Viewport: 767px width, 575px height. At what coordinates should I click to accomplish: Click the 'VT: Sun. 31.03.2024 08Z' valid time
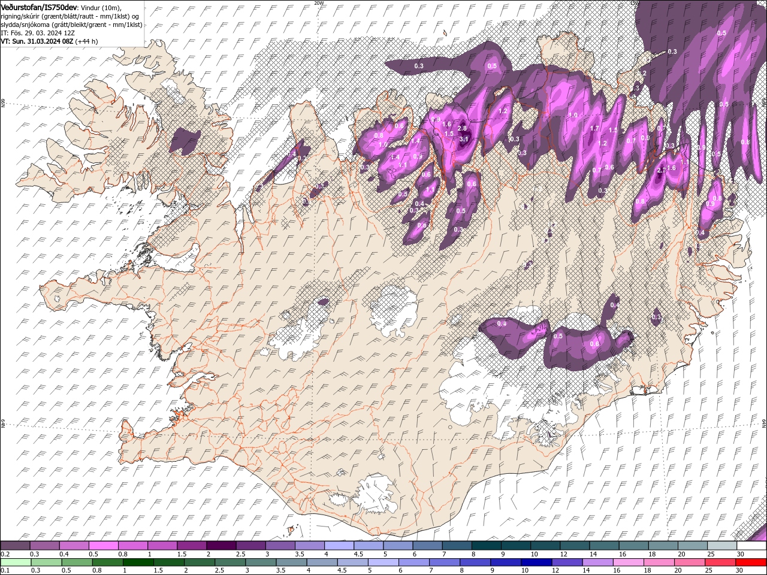[37, 41]
